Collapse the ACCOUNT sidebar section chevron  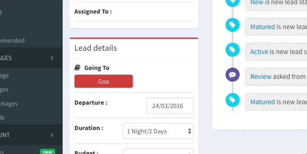(x=52, y=135)
